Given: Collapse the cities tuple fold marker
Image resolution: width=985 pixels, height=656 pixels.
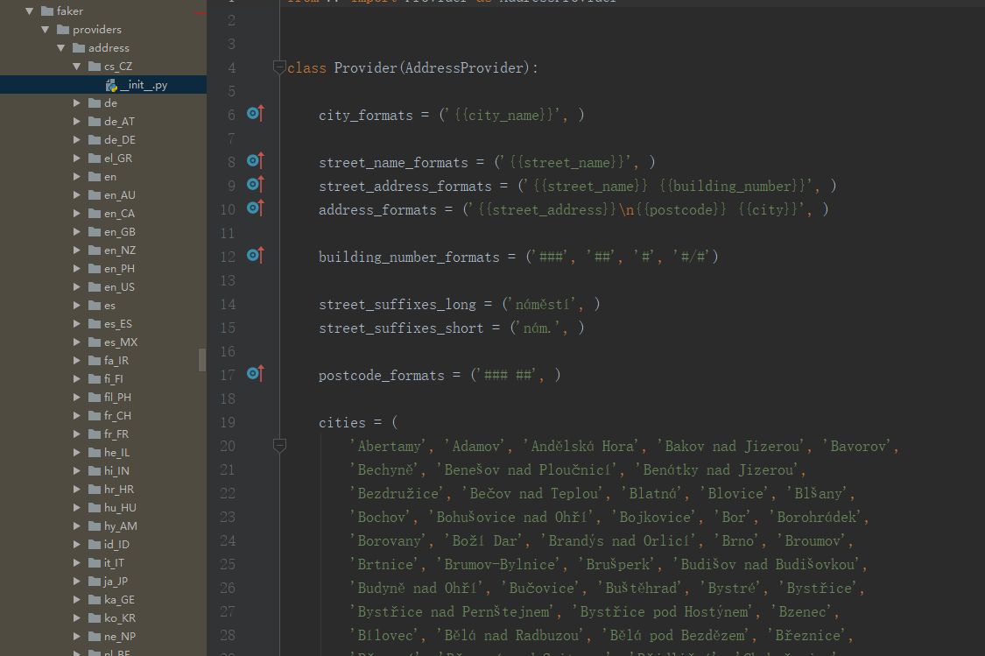Looking at the screenshot, I should (x=279, y=446).
